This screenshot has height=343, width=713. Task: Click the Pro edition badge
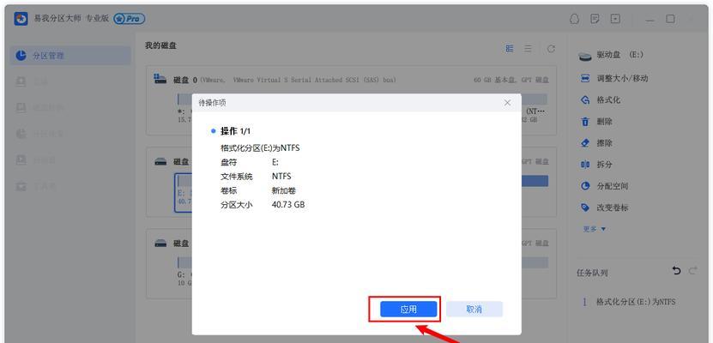(130, 19)
